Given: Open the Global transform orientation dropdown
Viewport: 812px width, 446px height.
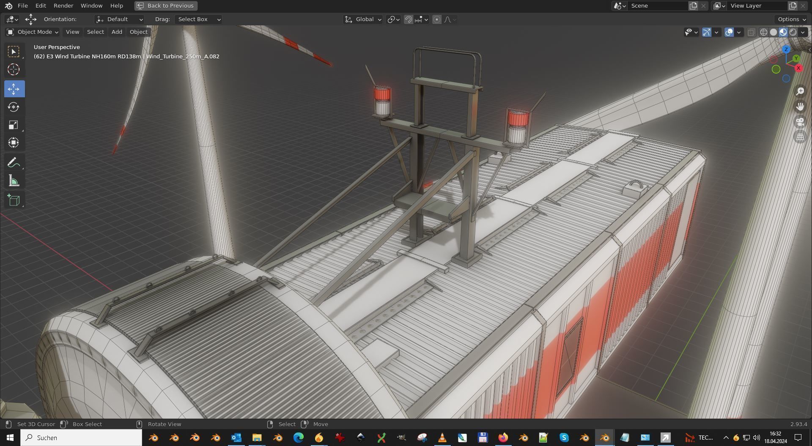Looking at the screenshot, I should click(363, 19).
